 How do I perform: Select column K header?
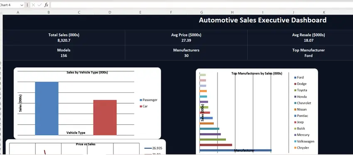tap(324, 12)
